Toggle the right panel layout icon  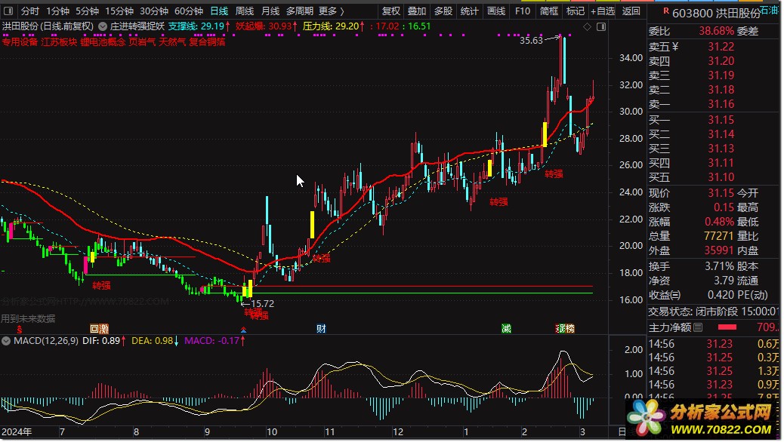pyautogui.click(x=601, y=26)
